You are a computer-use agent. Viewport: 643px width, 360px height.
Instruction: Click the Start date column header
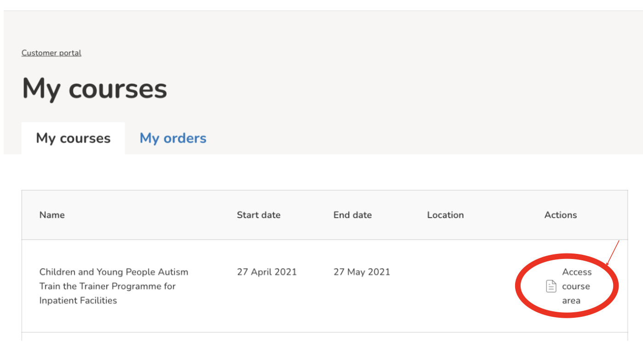tap(258, 215)
